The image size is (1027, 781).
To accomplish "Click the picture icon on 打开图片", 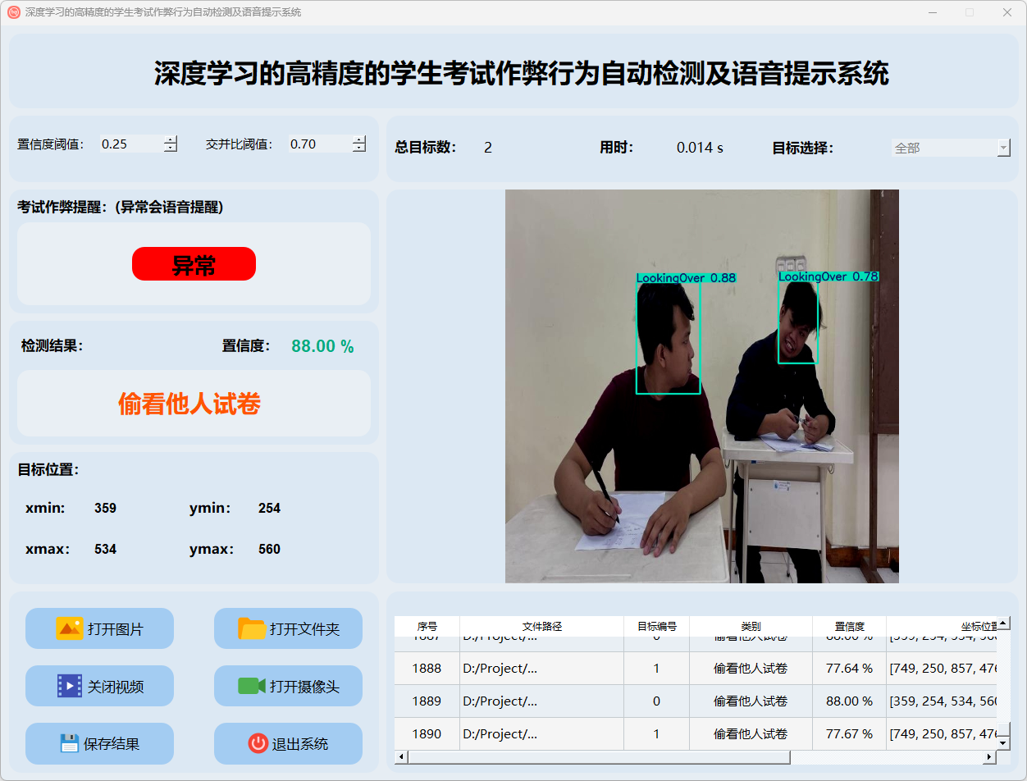I will click(69, 628).
